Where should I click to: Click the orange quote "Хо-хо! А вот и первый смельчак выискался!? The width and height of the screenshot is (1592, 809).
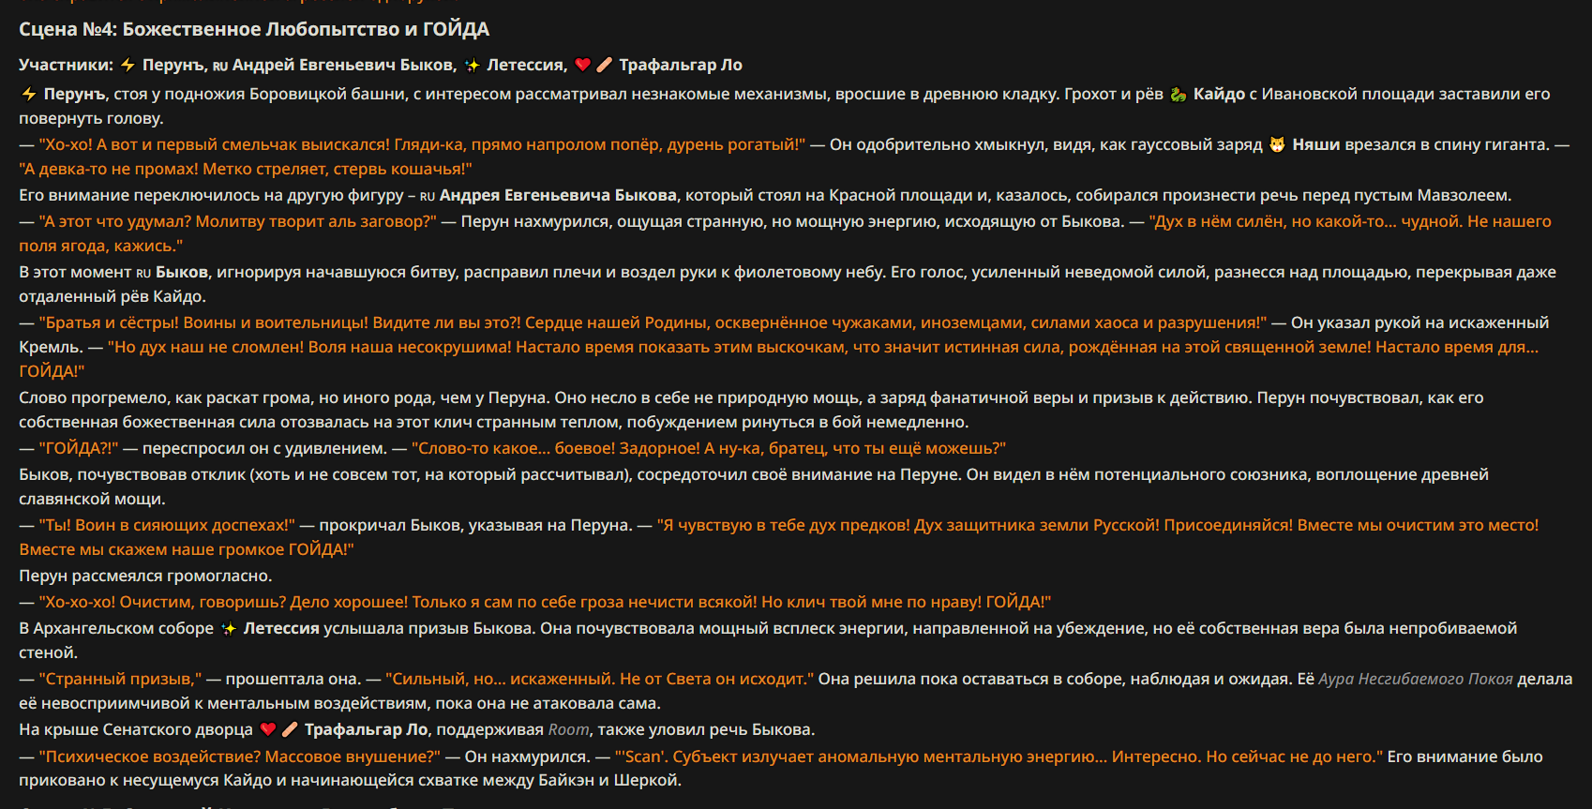pos(215,144)
